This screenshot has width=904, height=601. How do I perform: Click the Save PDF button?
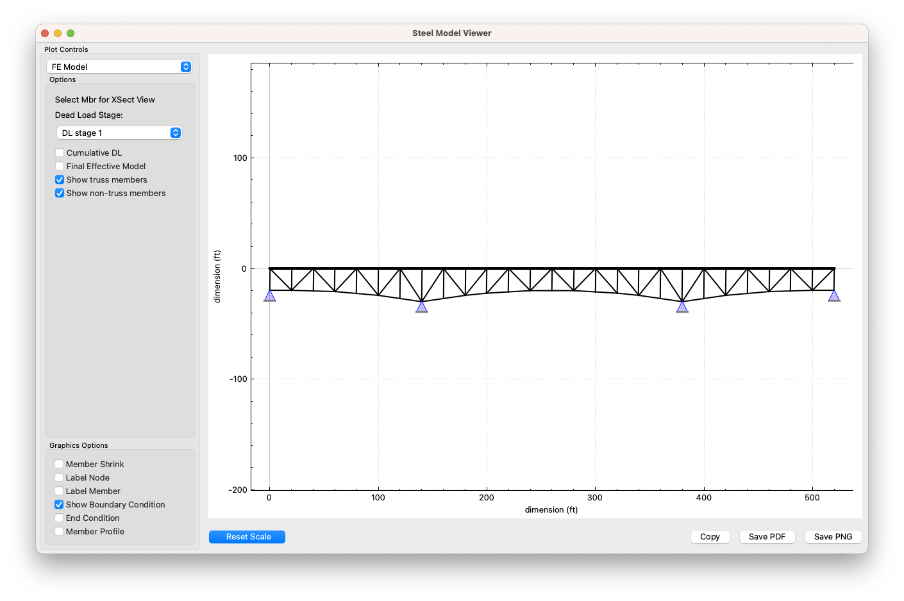pyautogui.click(x=767, y=537)
